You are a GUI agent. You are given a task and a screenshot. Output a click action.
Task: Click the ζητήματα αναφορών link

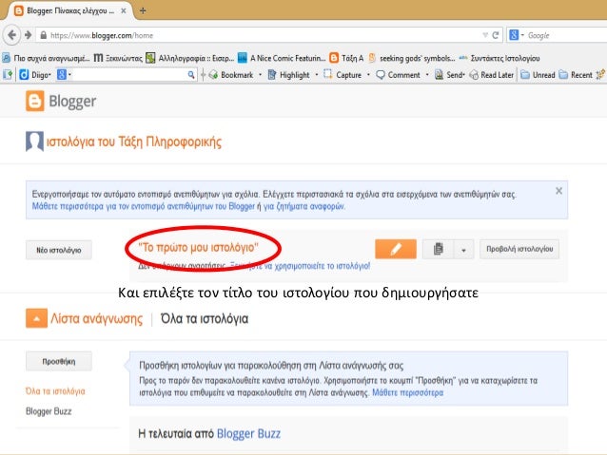[x=303, y=206]
